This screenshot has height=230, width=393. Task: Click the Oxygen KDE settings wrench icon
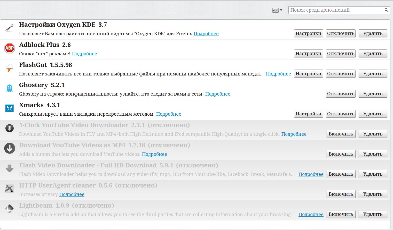[x=10, y=28]
